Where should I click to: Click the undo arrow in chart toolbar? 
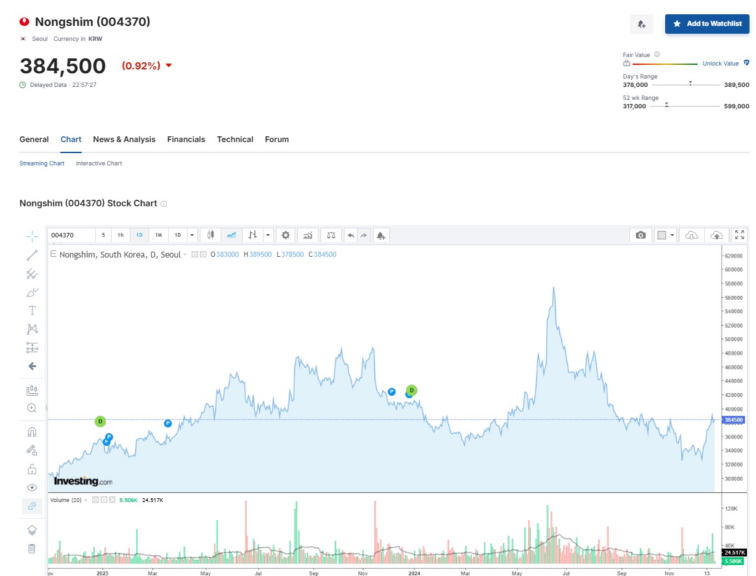351,235
